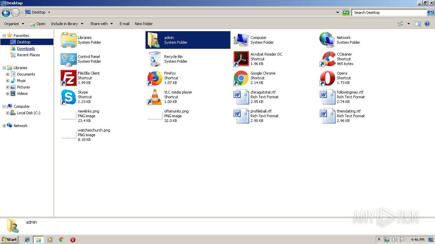Expand the Local Disk (C:) node
Screen dimensions: 435x244
click(7, 113)
